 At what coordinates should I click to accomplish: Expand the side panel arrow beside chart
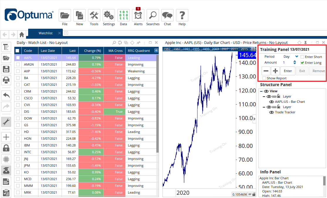pos(254,119)
